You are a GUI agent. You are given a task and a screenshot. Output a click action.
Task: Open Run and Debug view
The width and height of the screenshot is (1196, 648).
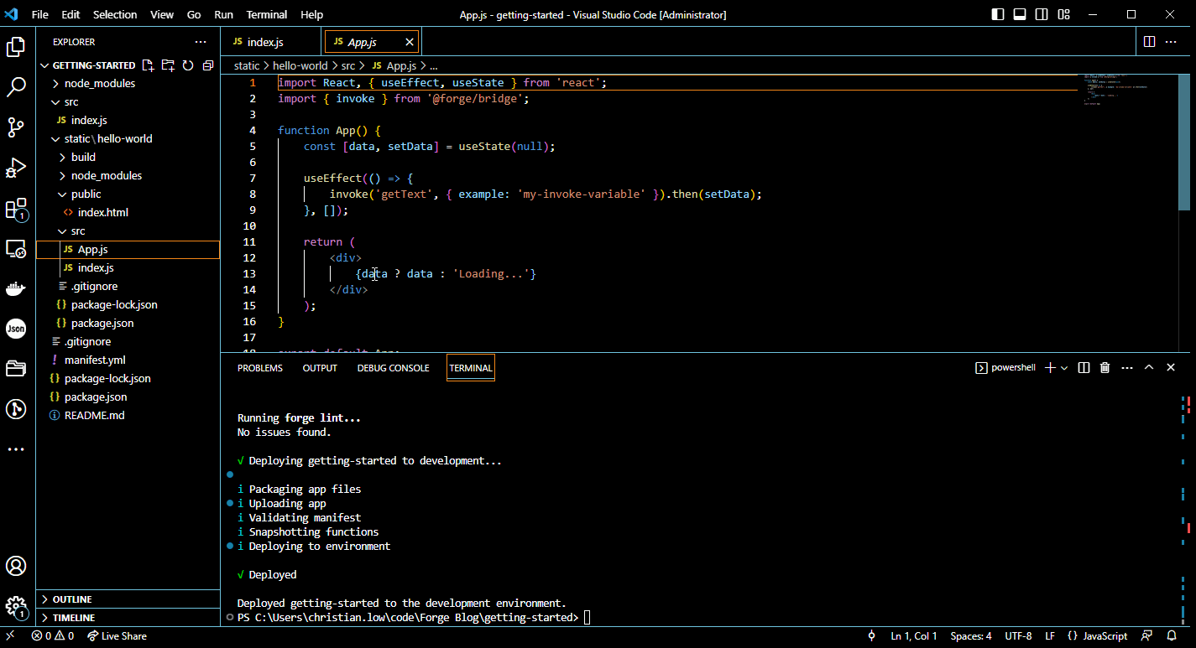point(16,168)
